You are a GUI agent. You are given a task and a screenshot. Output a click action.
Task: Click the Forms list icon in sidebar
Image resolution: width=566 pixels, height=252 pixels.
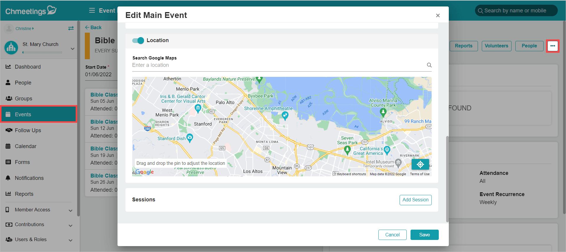[8, 162]
